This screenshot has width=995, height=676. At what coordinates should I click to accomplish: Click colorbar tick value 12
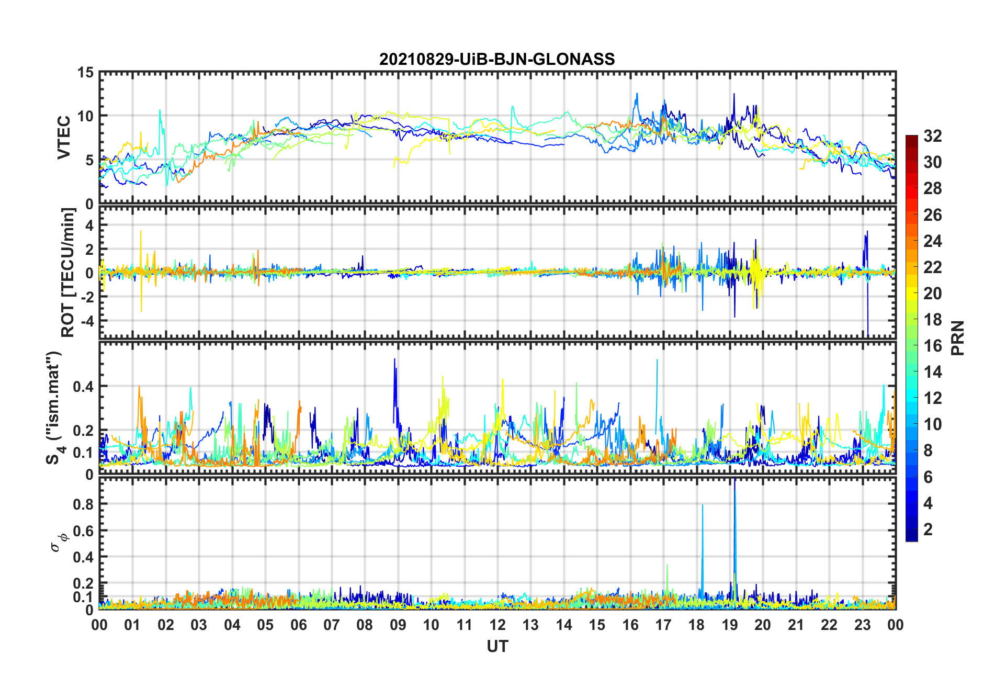[933, 398]
